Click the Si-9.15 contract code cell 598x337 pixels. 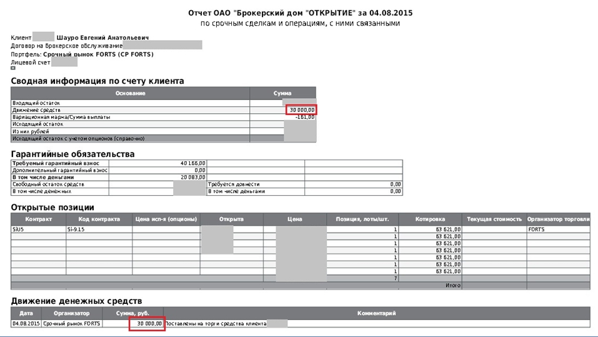point(76,229)
